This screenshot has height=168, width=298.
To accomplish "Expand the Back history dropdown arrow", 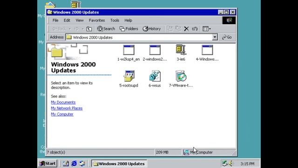I will pos(70,29).
